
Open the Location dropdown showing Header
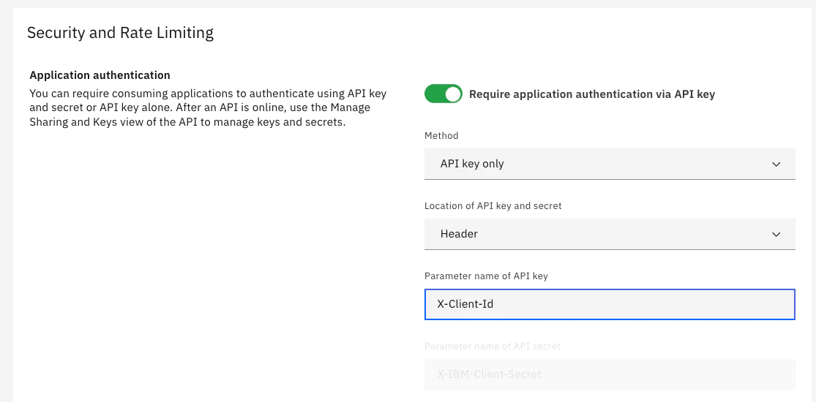tap(610, 234)
